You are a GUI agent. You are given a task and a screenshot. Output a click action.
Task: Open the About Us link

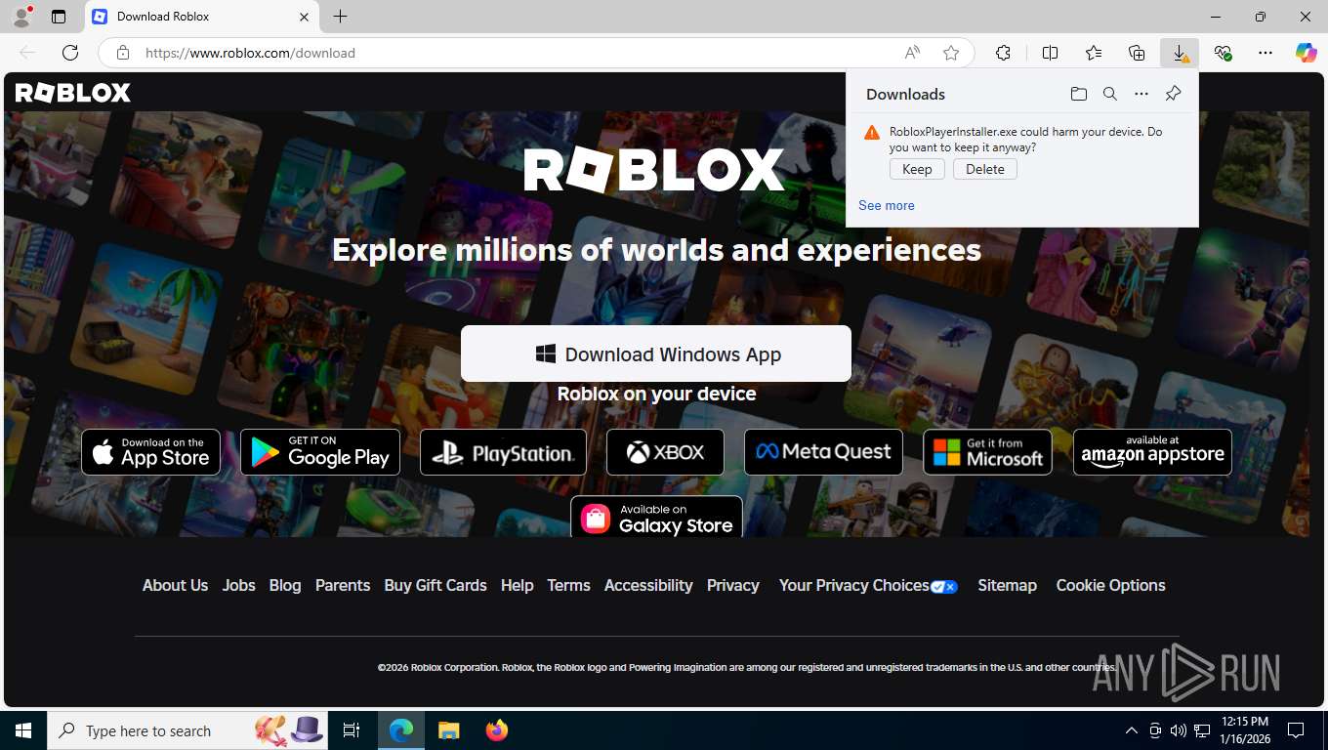pos(175,585)
